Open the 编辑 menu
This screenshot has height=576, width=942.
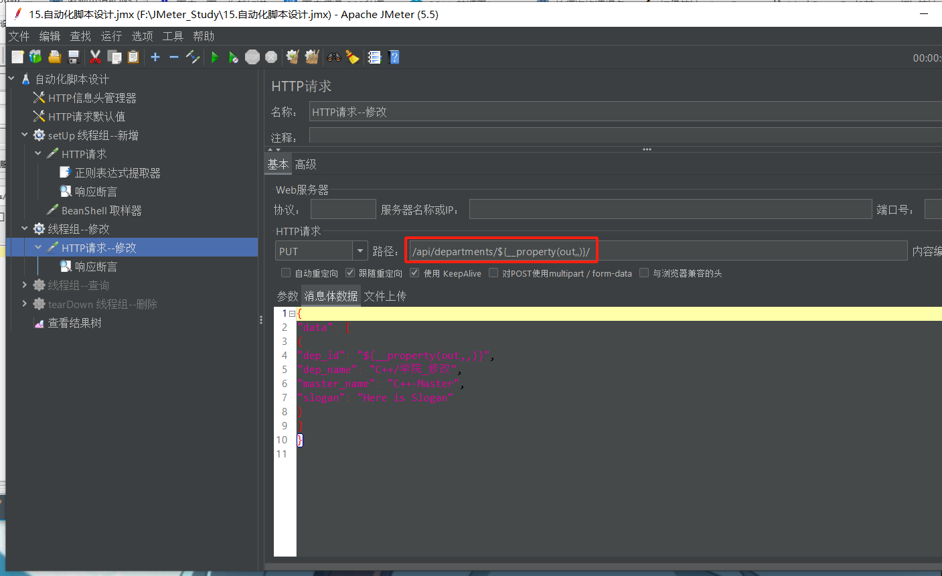click(x=50, y=36)
